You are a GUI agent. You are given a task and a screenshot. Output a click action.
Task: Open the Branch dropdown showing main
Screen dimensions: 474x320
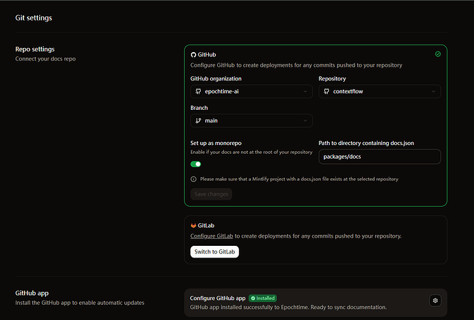251,121
